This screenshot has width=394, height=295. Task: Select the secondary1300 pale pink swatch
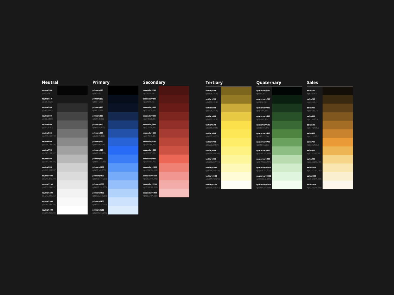[174, 193]
